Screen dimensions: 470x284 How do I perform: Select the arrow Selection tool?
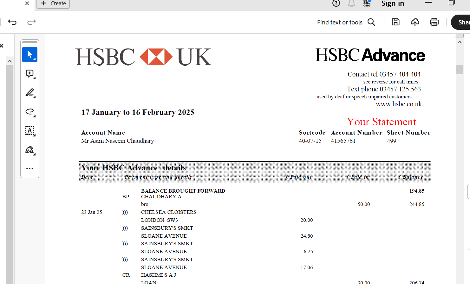pyautogui.click(x=30, y=55)
